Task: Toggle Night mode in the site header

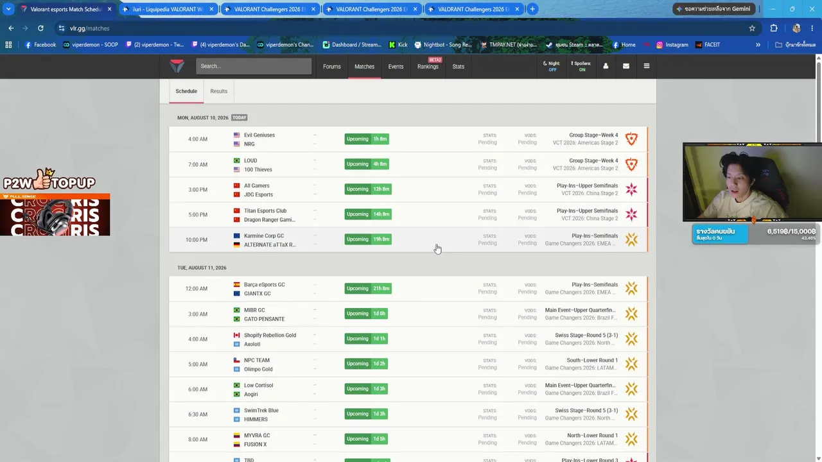Action: pyautogui.click(x=552, y=66)
